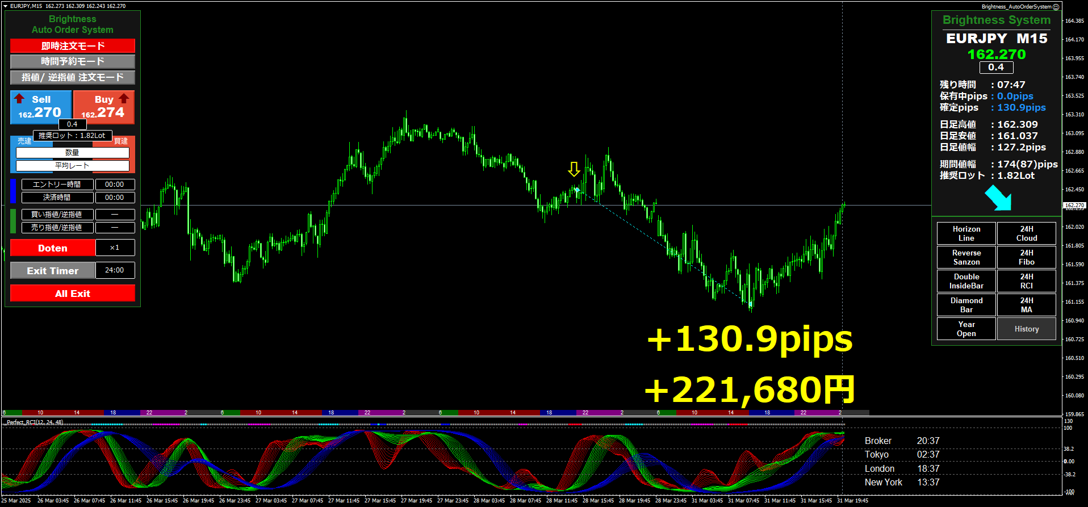Click the Exit Timer 24:00 field
Screen dimensions: 1088x507
pyautogui.click(x=115, y=271)
